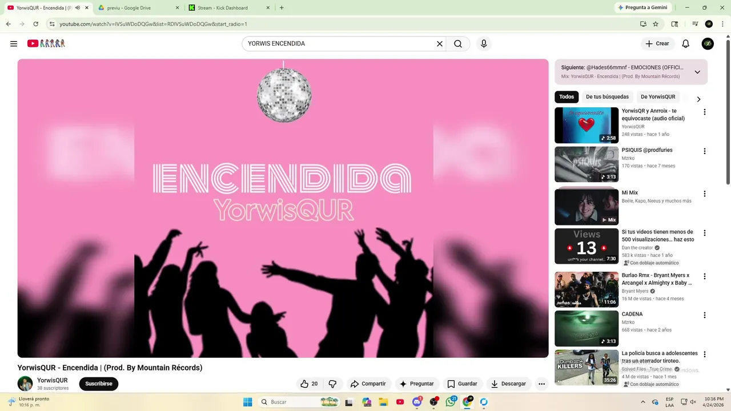731x411 pixels.
Task: Open YouTube account avatar menu
Action: click(x=708, y=43)
